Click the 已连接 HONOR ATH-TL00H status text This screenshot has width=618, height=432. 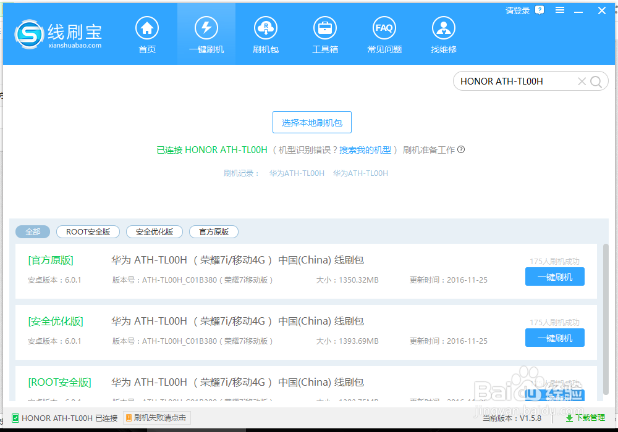pos(212,150)
